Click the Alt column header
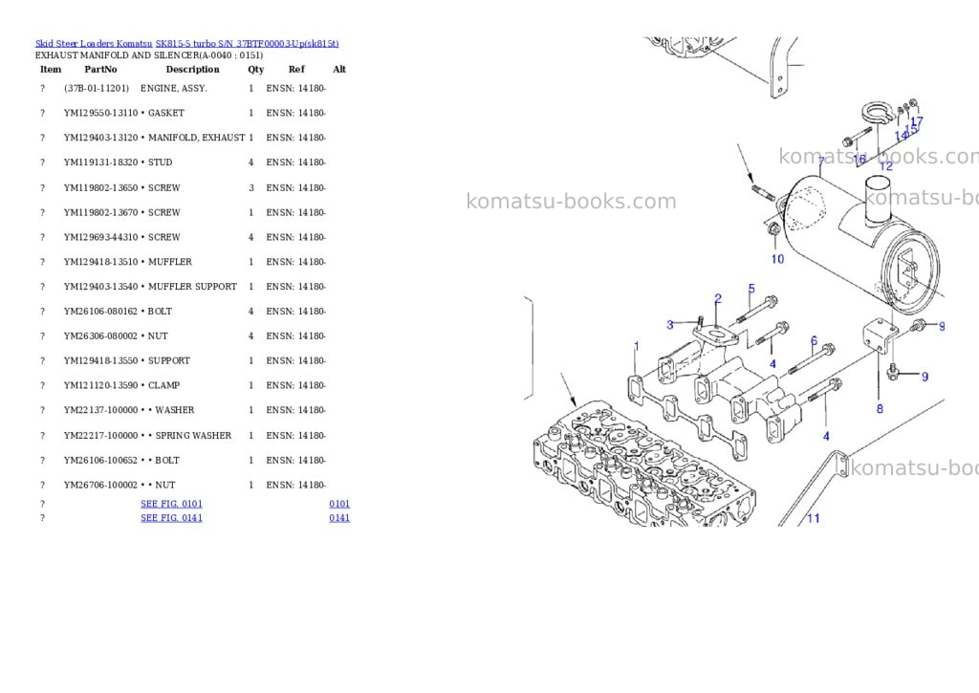 coord(339,69)
